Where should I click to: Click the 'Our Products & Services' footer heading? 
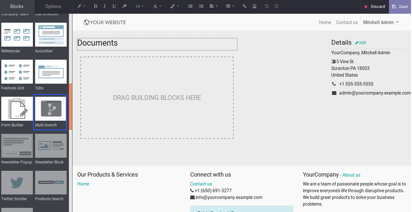point(108,175)
